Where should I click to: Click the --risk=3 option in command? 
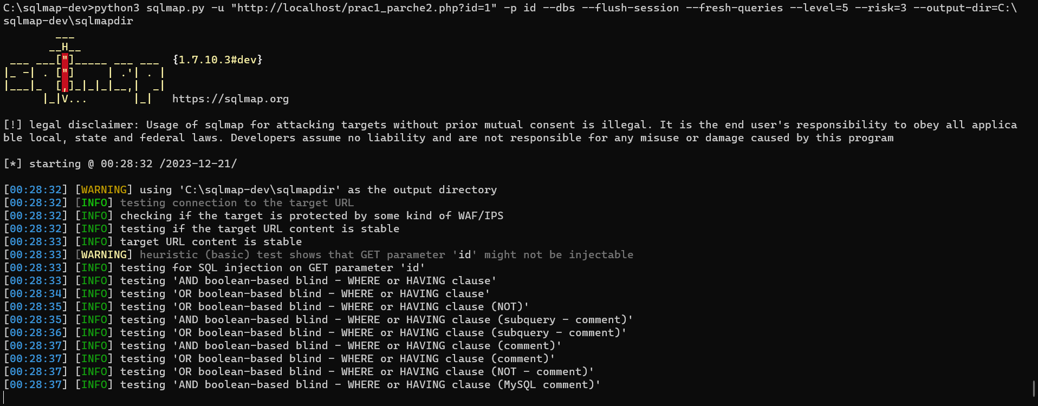point(880,8)
